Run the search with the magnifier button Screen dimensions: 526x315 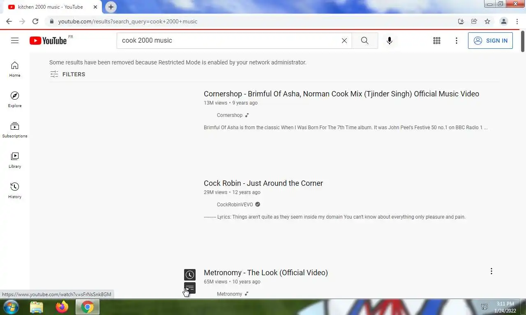point(365,41)
